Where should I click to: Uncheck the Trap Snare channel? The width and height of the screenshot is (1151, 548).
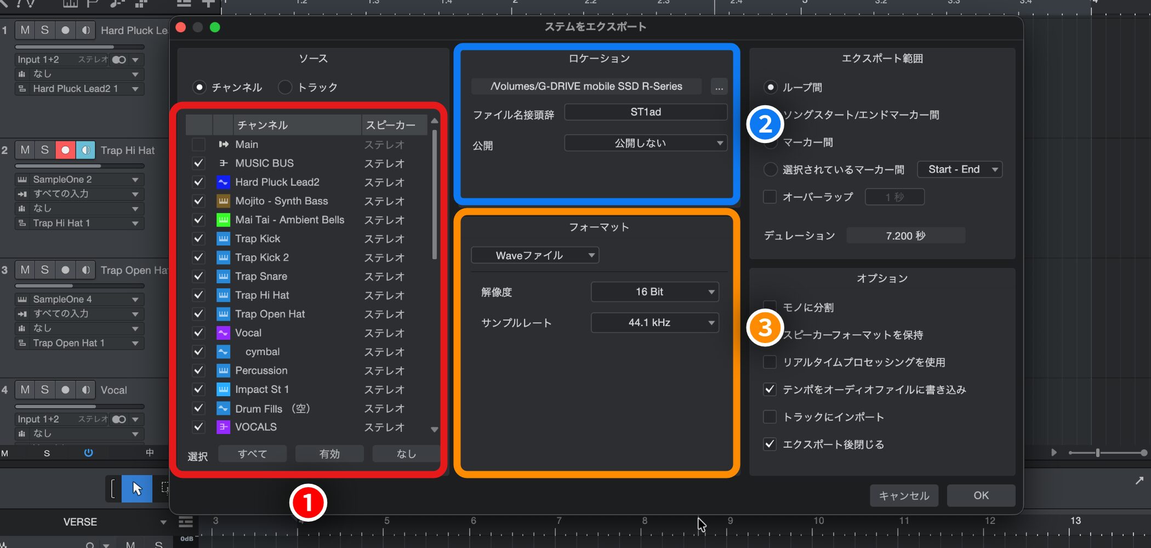click(198, 276)
